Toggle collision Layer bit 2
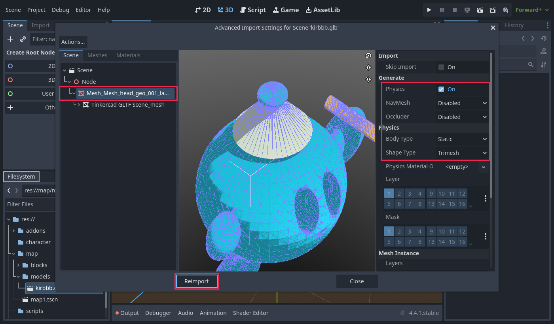This screenshot has width=554, height=324. [399, 193]
